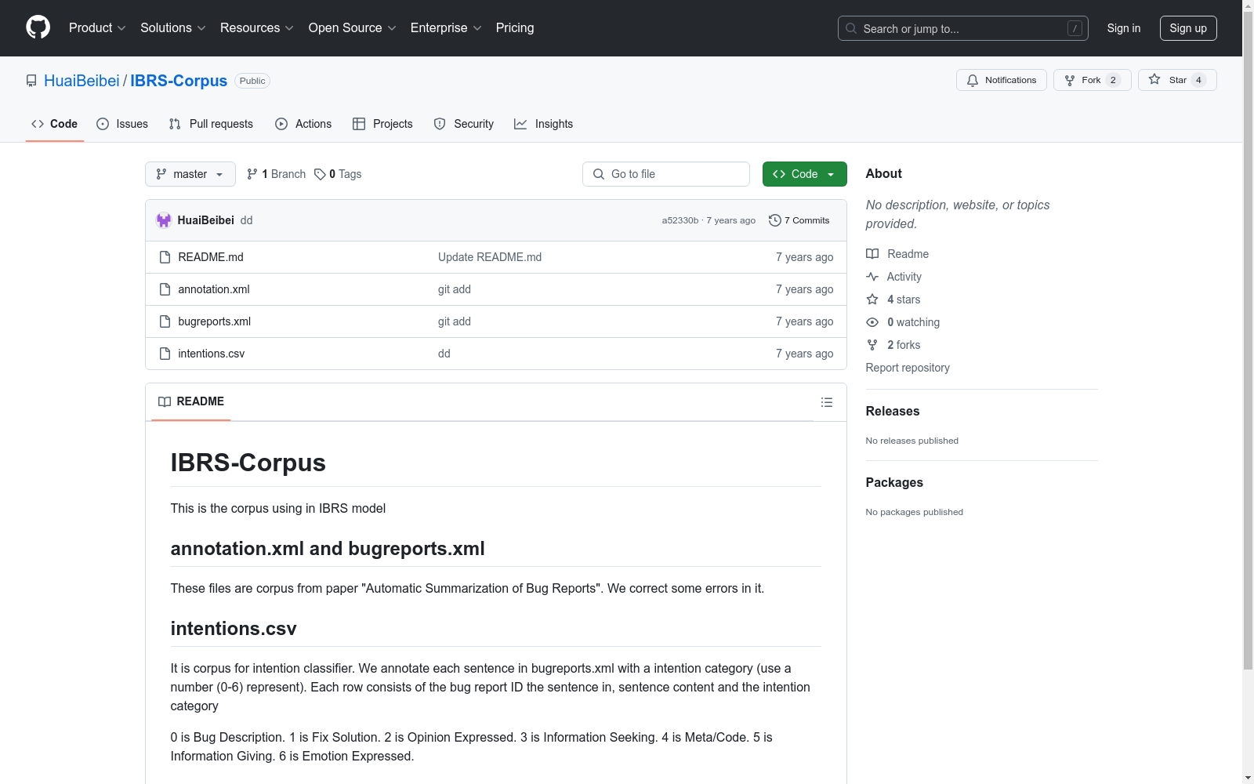The width and height of the screenshot is (1254, 784).
Task: View 0 Tags link
Action: [x=338, y=174]
